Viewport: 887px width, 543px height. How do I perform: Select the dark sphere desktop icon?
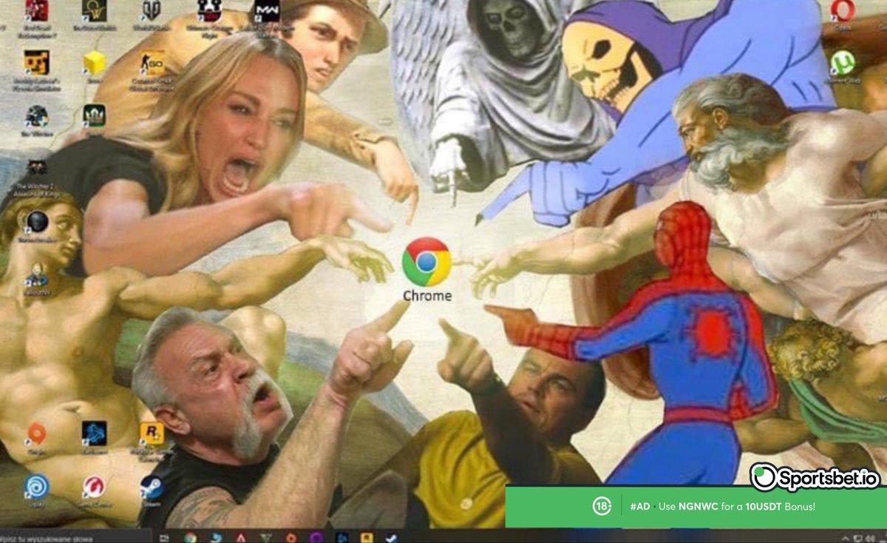click(36, 221)
